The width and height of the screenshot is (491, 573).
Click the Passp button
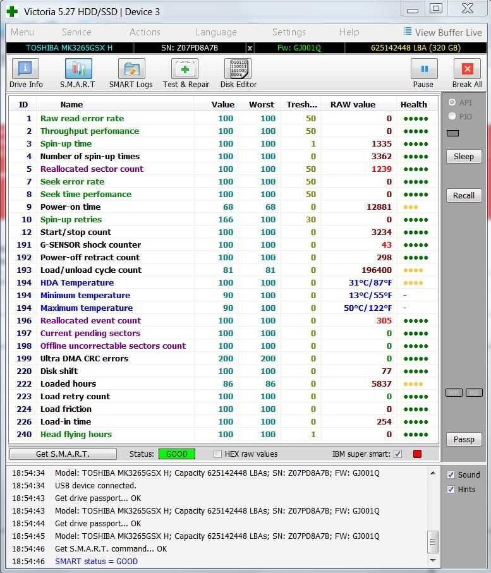(x=464, y=439)
